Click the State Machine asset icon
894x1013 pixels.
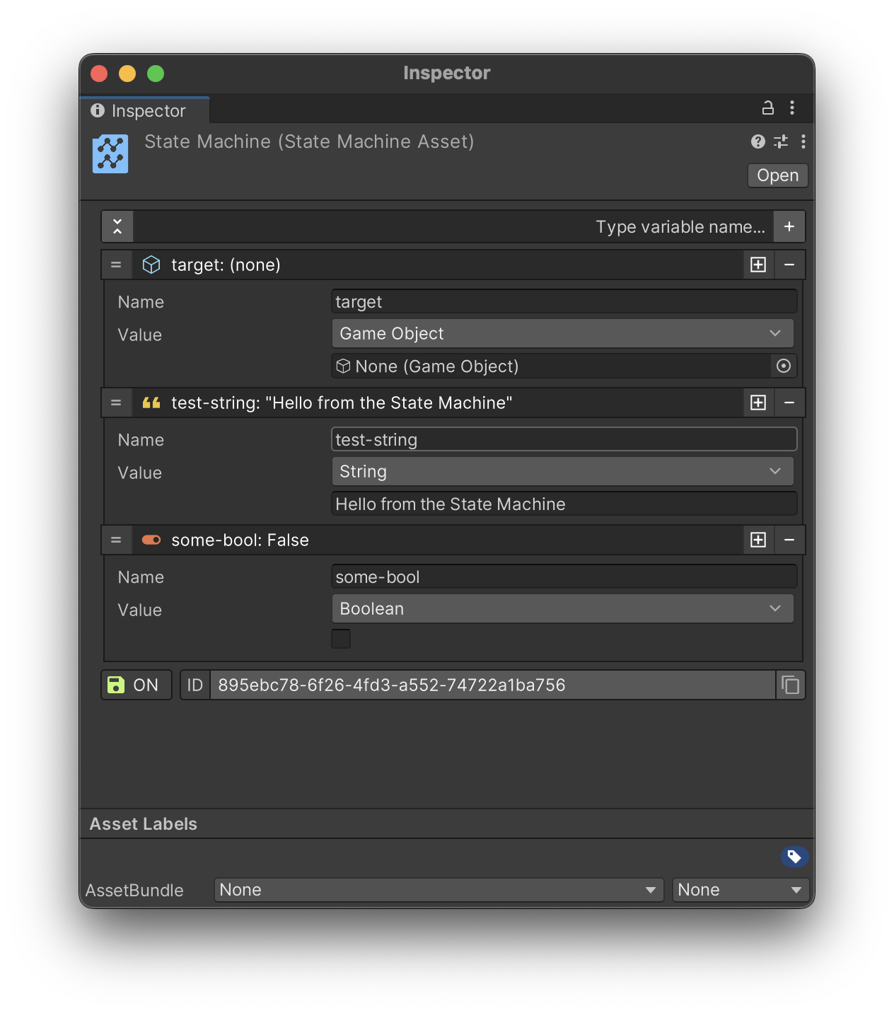click(110, 154)
